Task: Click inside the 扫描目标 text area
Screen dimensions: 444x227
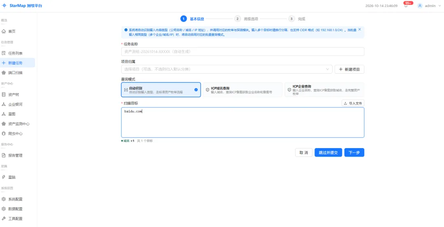Action: tap(243, 123)
